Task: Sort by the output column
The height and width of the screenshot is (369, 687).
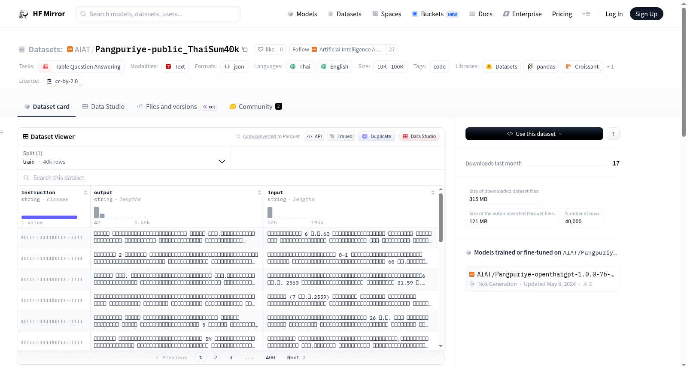Action: (259, 193)
